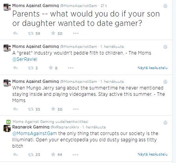Image resolution: width=176 pixels, height=163 pixels.
Task: Show conversation for the Ragnarok Gaming tweet
Action: click(x=152, y=154)
